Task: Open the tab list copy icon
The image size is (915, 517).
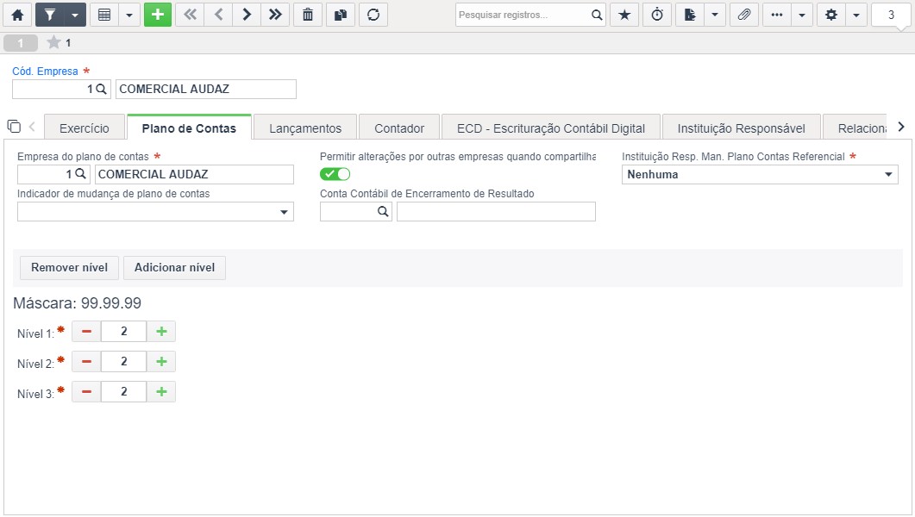Action: pos(14,126)
